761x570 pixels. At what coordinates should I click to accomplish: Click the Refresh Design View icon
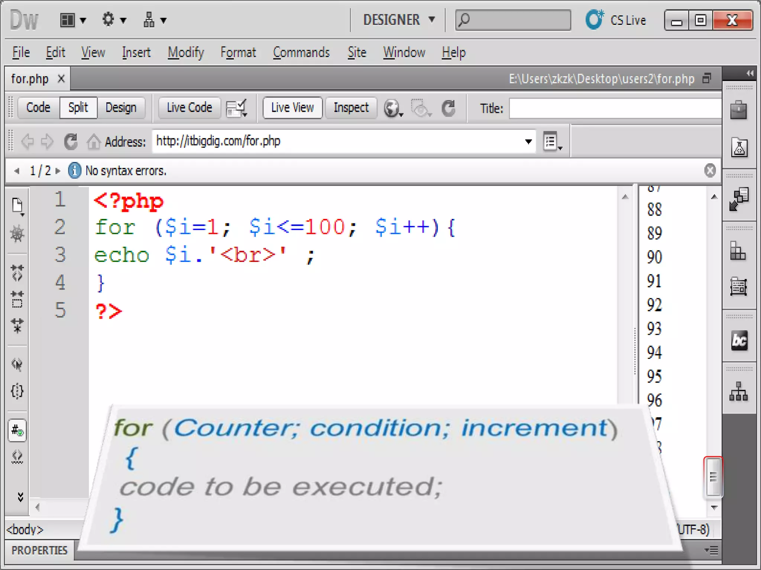448,108
